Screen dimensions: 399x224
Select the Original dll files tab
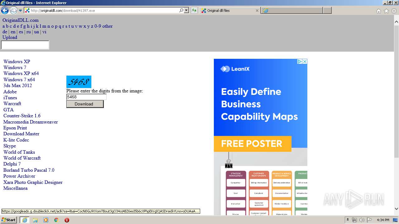pos(229,11)
